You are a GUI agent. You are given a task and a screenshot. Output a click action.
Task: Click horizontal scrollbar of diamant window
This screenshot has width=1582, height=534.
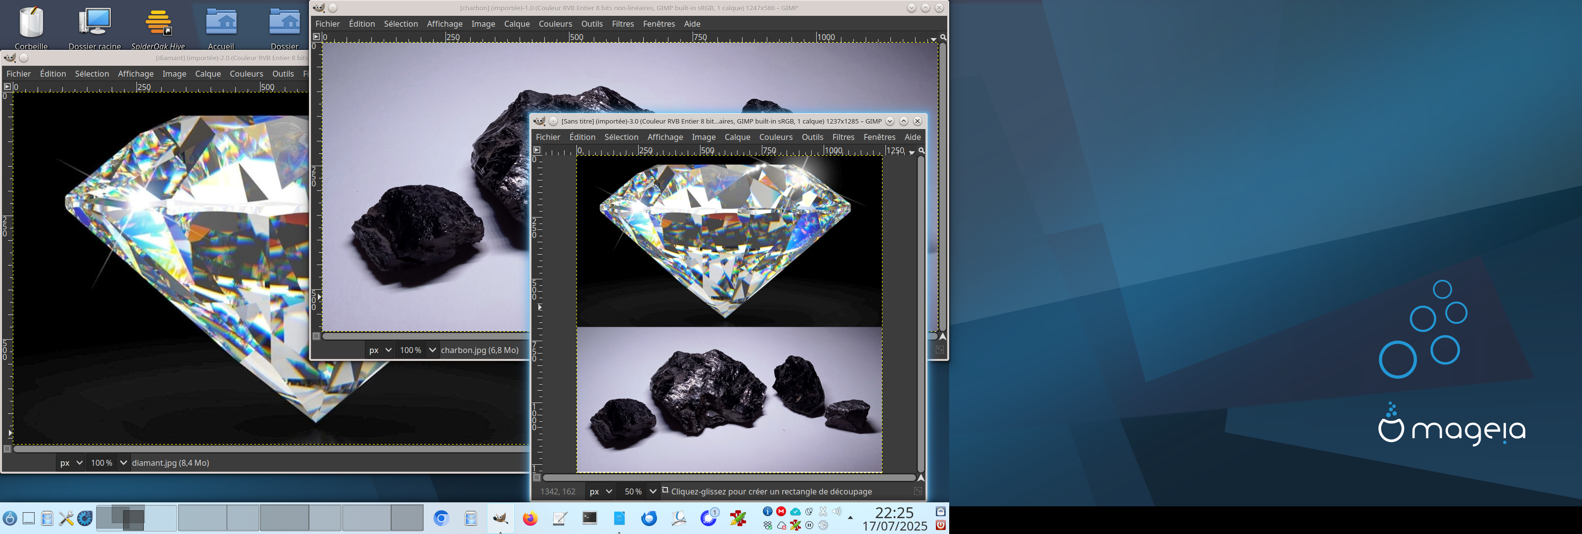tap(270, 449)
